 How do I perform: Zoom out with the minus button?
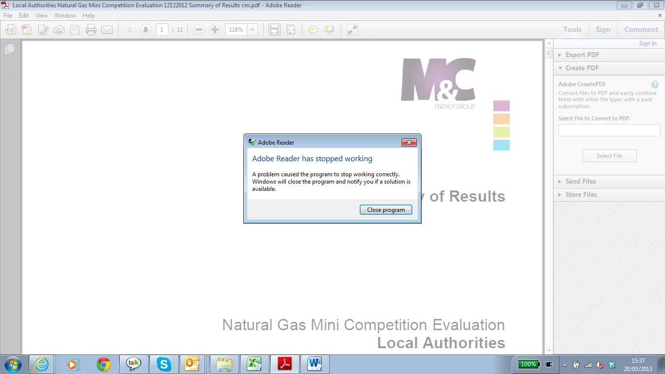199,30
